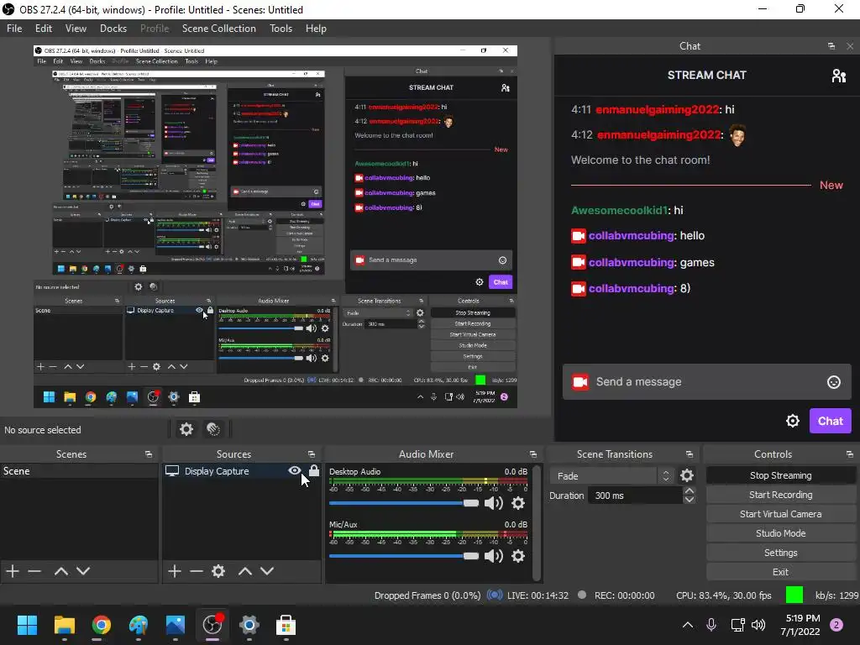Viewport: 860px width, 645px height.
Task: Undock the Controls dock
Action: pos(850,454)
